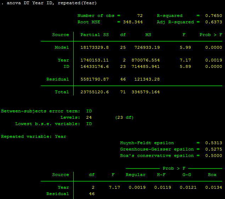The image size is (225, 199).
Task: Click the Lowest b.s.e. variable label
Action: coord(48,124)
